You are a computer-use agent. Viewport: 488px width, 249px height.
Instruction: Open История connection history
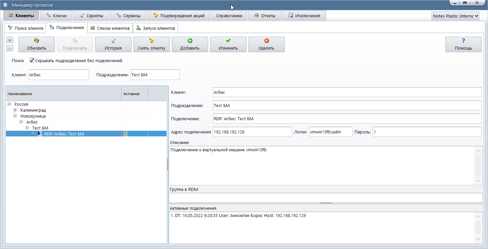point(113,44)
